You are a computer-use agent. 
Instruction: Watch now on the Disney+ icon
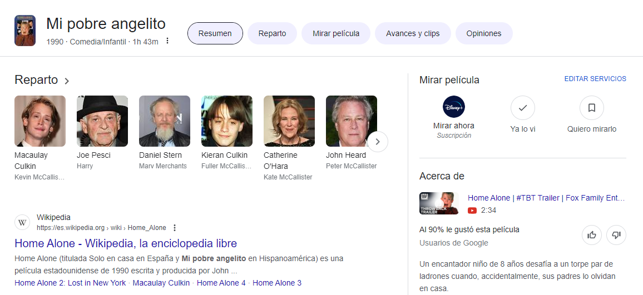tap(453, 107)
